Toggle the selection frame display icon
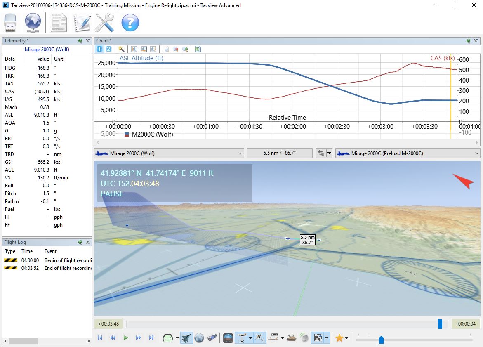The width and height of the screenshot is (483, 347). pos(318,338)
